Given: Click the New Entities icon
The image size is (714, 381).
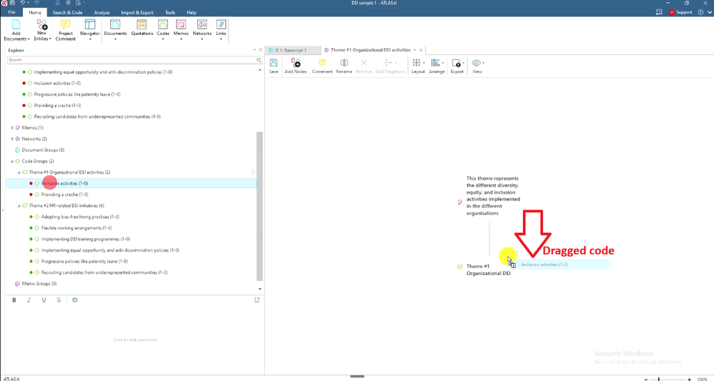Looking at the screenshot, I should coord(42,24).
